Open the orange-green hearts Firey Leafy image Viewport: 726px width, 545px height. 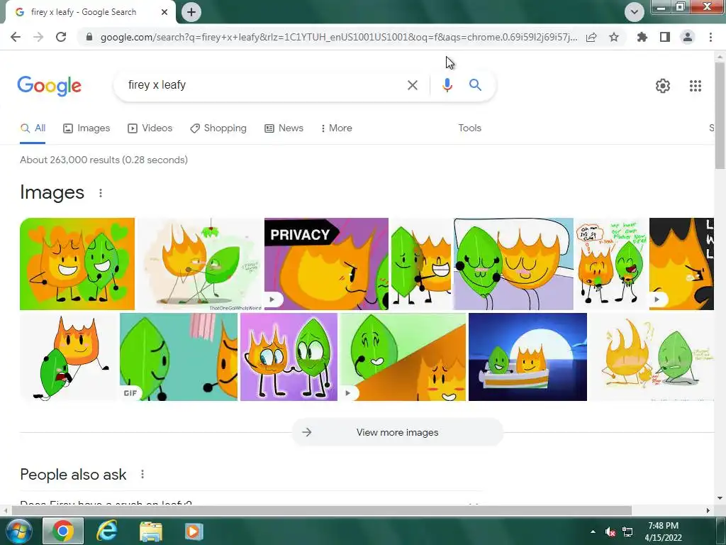77,264
